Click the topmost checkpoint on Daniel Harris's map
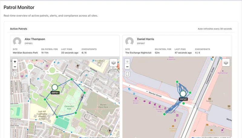 (177, 82)
